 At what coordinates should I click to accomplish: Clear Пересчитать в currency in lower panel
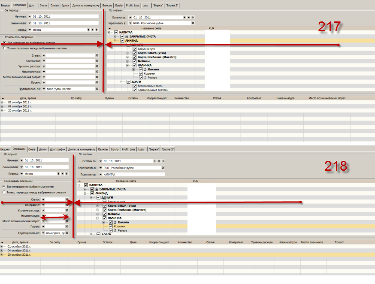tap(163, 168)
